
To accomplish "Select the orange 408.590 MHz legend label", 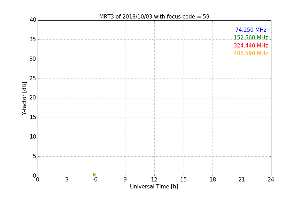I will [251, 53].
